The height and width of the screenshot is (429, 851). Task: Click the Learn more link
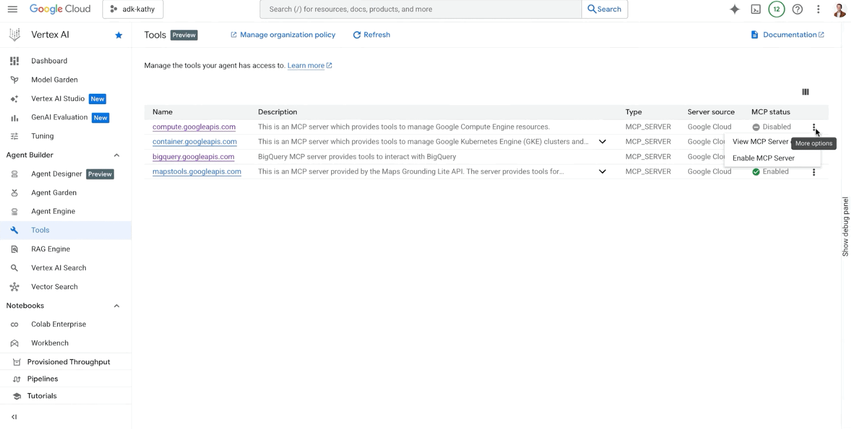(x=310, y=65)
